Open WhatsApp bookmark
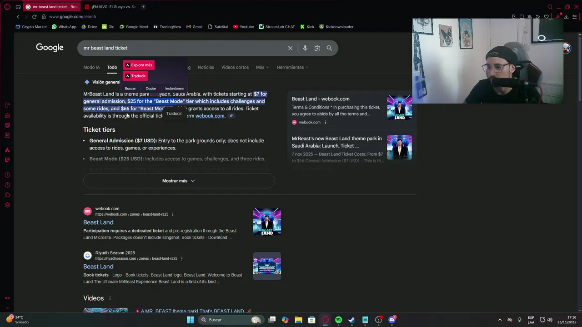The height and width of the screenshot is (327, 582). (x=64, y=27)
